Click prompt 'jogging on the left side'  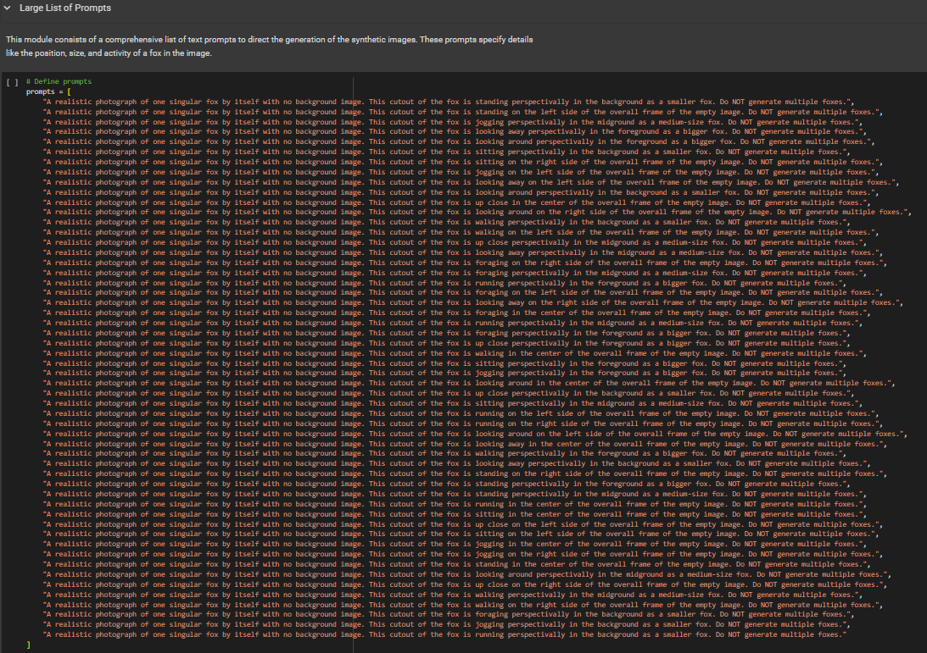(x=461, y=172)
